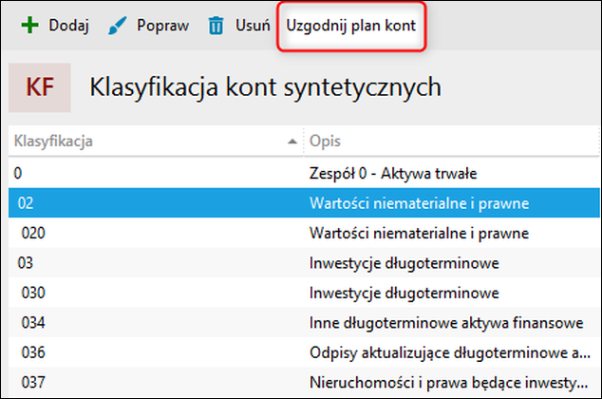Click the Klasyfikacja kont syntetycznych title
The image size is (602, 399).
(x=265, y=87)
